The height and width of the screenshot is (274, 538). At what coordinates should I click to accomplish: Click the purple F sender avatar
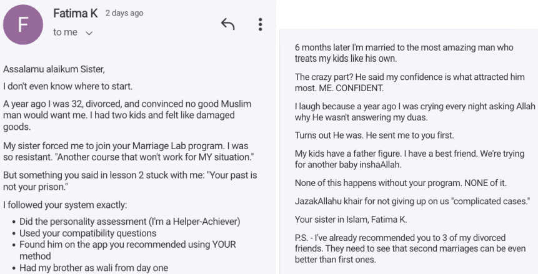click(22, 25)
